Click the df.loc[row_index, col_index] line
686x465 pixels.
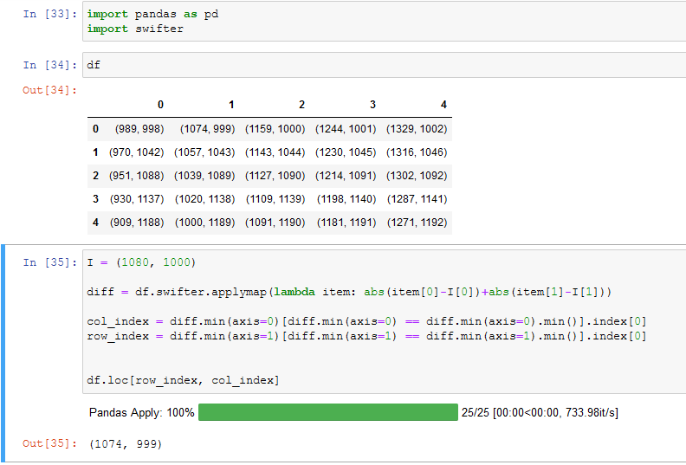[x=184, y=380]
